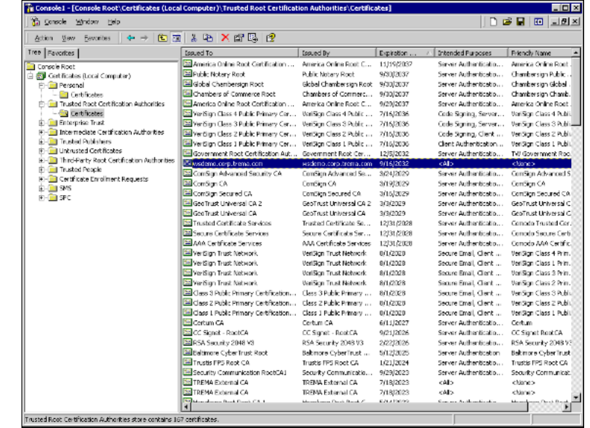Click the expiration date 11/19/2037

tap(396, 64)
